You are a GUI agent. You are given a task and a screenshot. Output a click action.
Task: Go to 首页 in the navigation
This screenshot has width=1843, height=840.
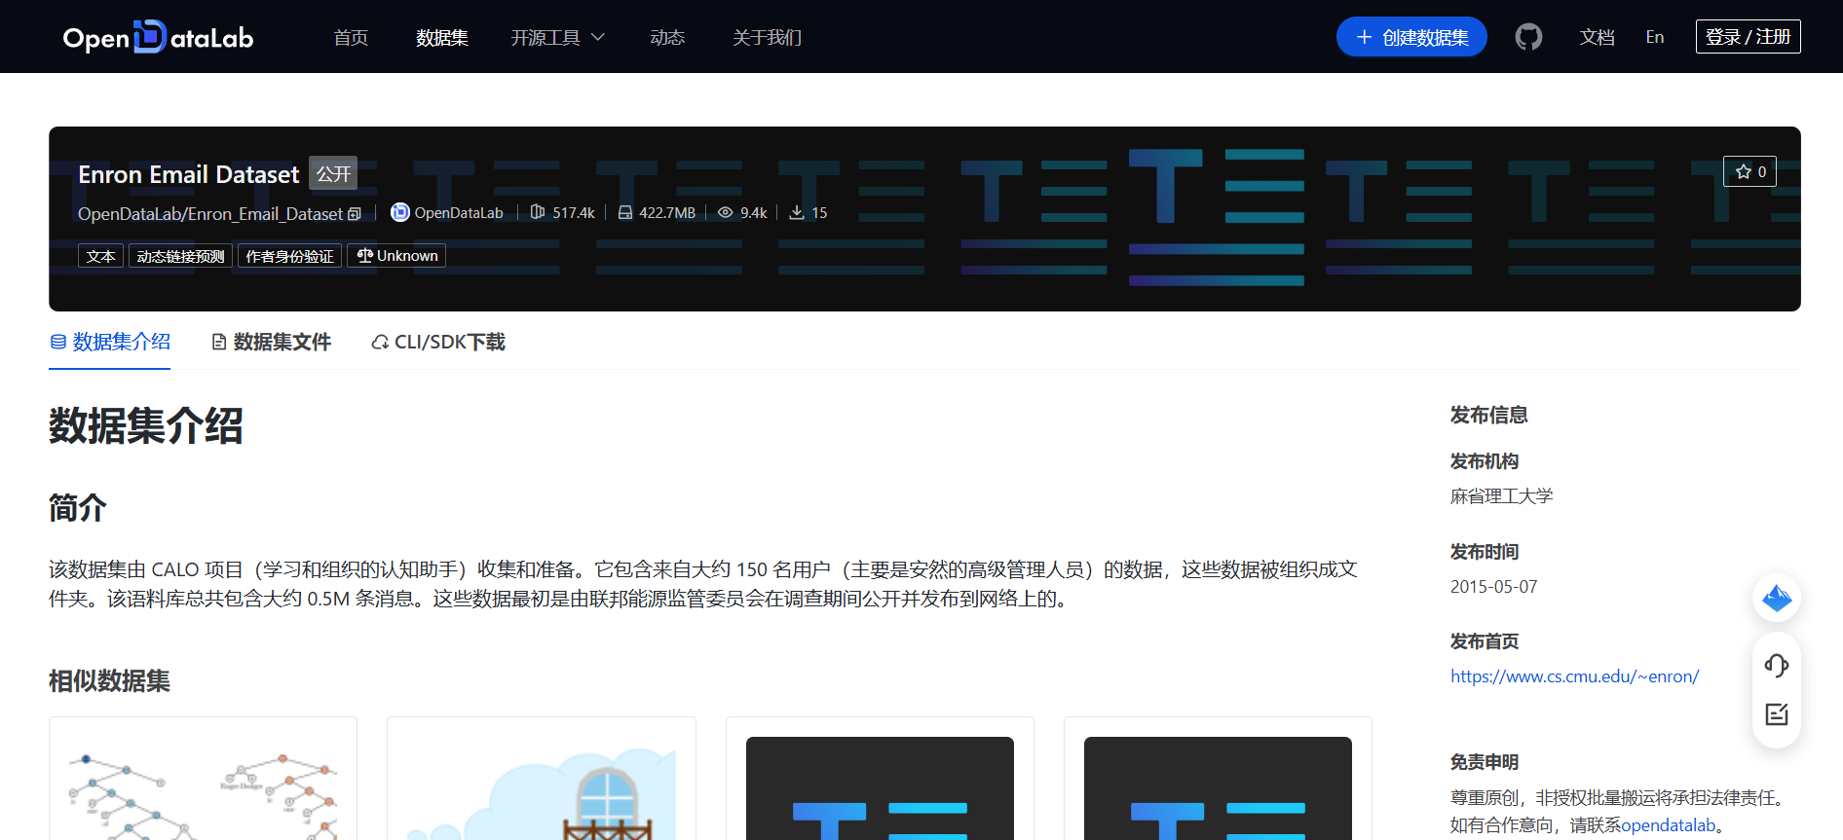[351, 37]
